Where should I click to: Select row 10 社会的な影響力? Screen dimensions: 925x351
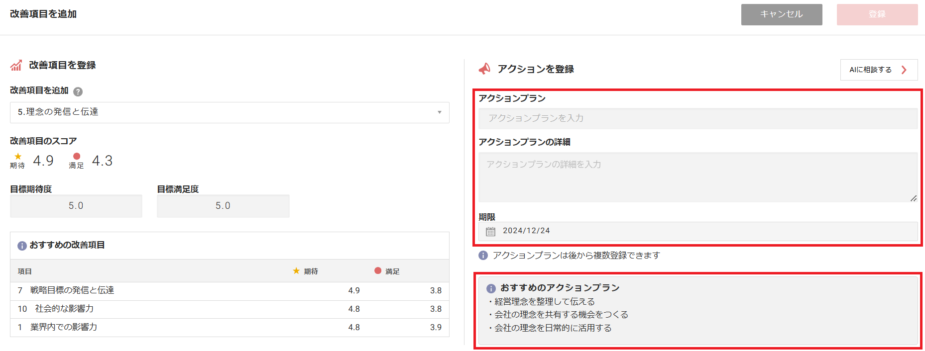click(x=230, y=309)
